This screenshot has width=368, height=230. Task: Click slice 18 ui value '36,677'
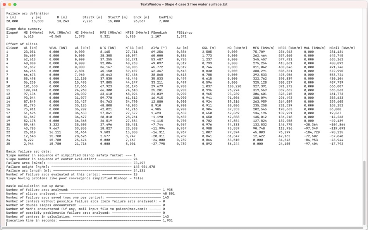pos(81,117)
